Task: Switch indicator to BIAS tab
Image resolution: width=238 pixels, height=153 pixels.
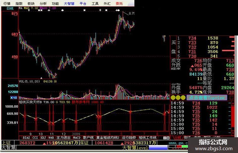Action: 26,137
